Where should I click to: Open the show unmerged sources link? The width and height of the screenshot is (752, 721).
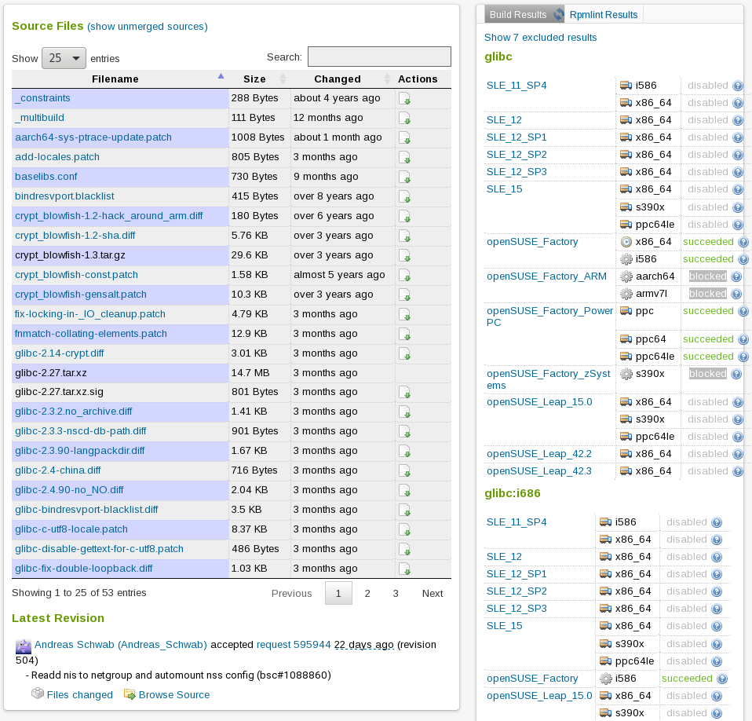(148, 27)
